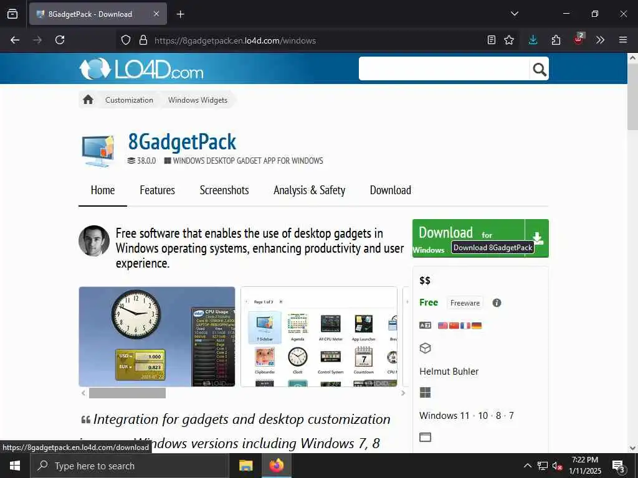Switch to the Features tab
This screenshot has width=638, height=478.
pyautogui.click(x=157, y=190)
